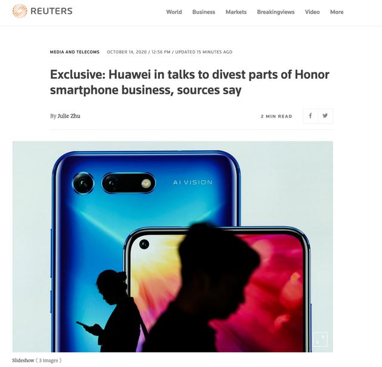
Task: Open the Slideshow 3 images link
Action: [37, 360]
